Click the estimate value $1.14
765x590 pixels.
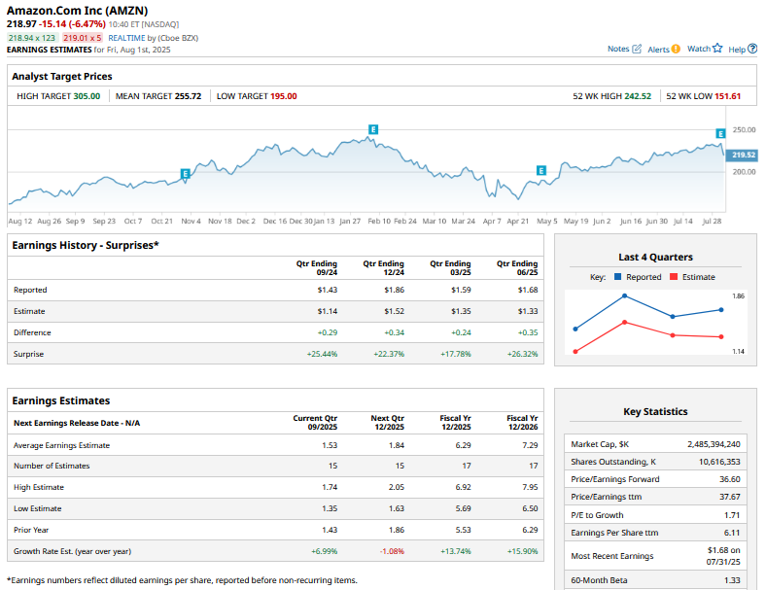pos(328,311)
